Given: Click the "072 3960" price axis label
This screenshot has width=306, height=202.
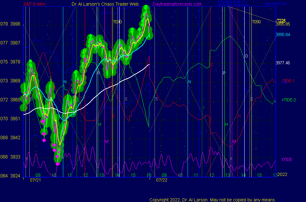Looking at the screenshot, I should click(10, 100).
